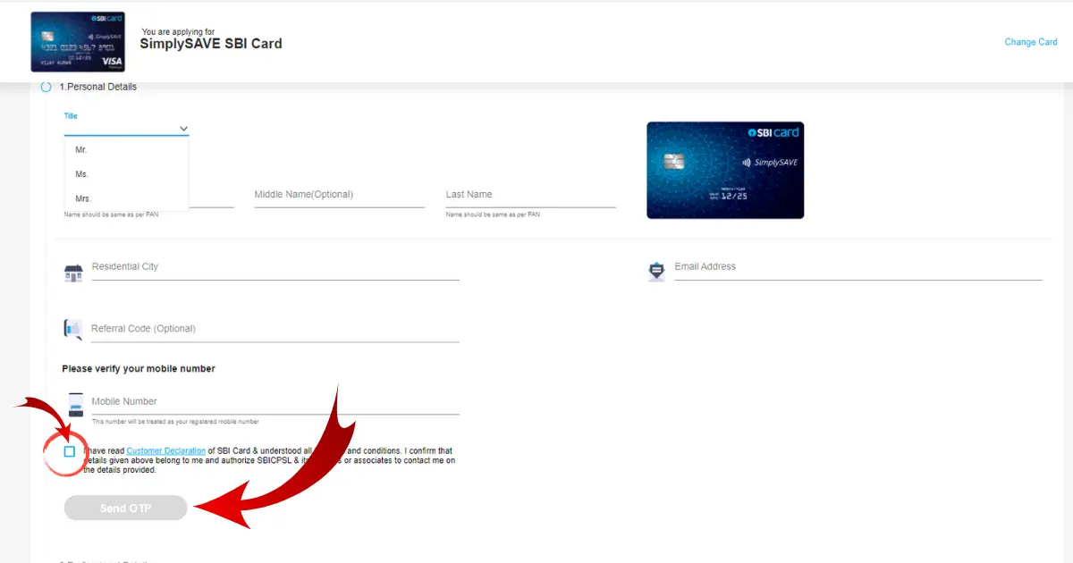Viewport: 1073px width, 563px height.
Task: Click into the Mobile Number field
Action: click(275, 402)
